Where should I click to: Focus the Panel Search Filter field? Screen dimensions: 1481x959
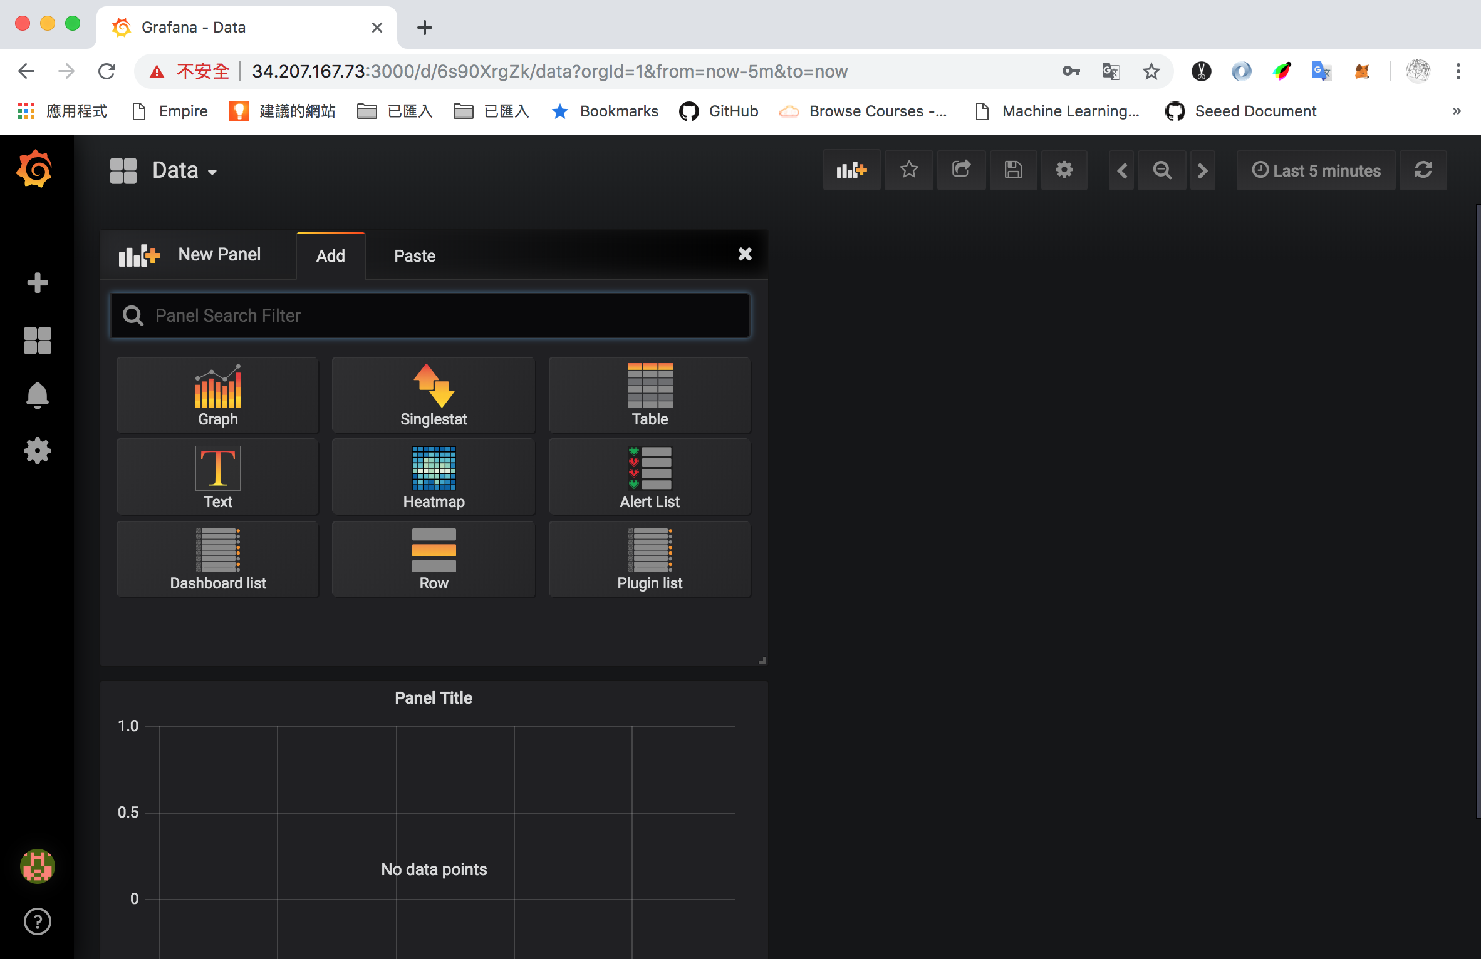tap(430, 315)
